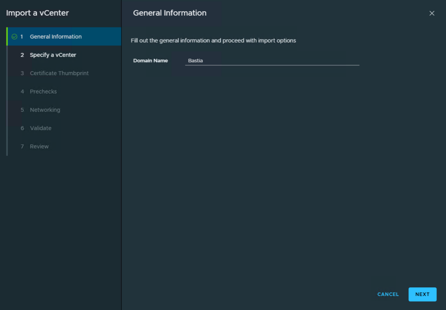The width and height of the screenshot is (446, 310).
Task: Click the Domain Name field label
Action: 150,61
